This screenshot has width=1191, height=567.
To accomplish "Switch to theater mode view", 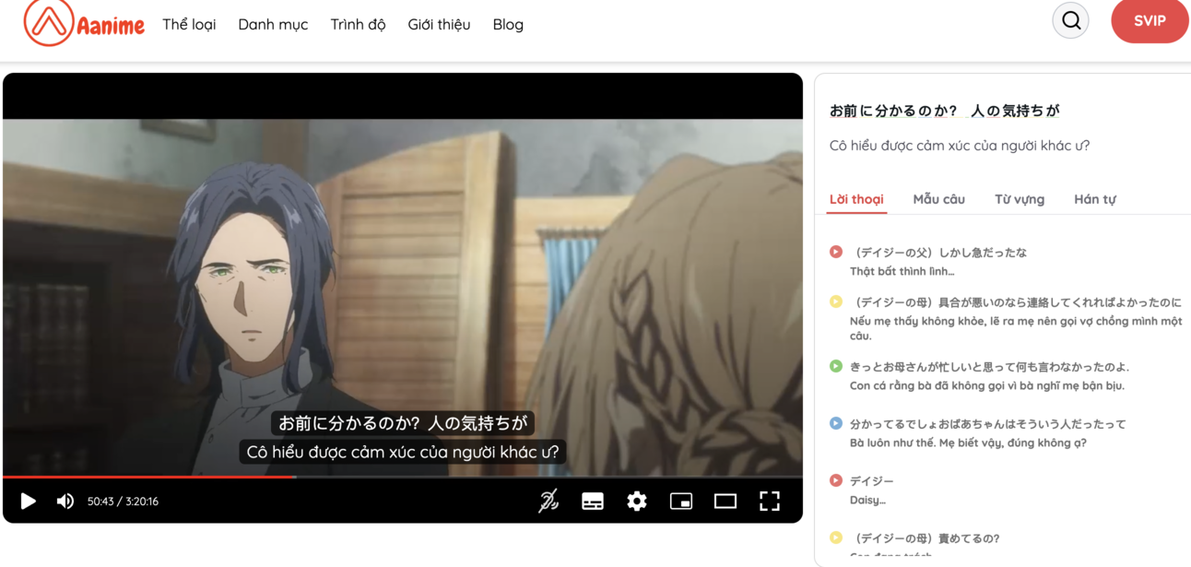I will [725, 502].
